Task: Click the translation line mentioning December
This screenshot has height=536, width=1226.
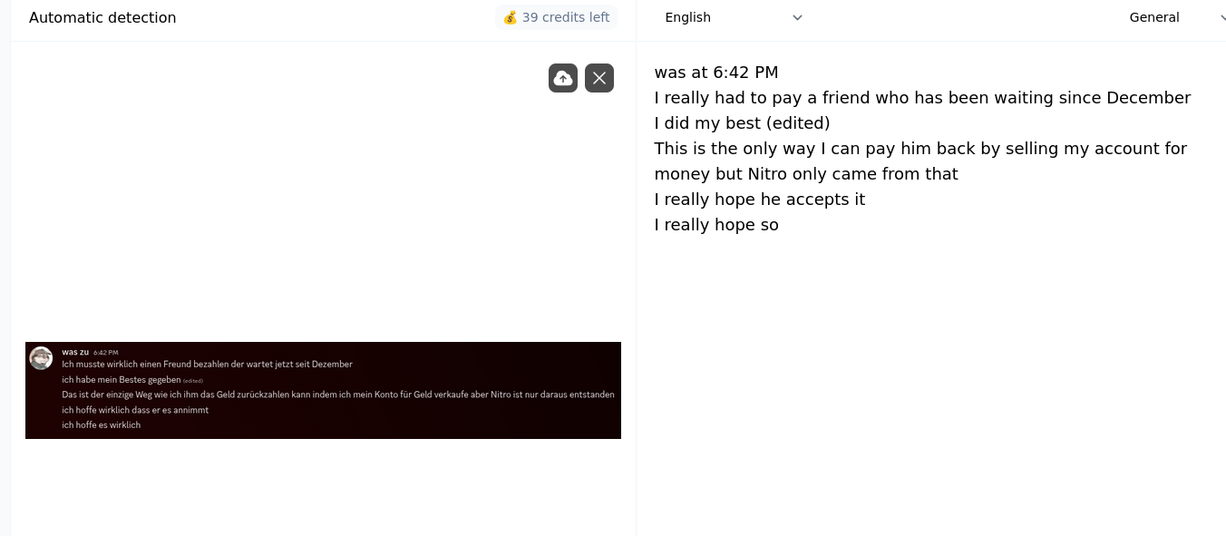Action: click(922, 98)
